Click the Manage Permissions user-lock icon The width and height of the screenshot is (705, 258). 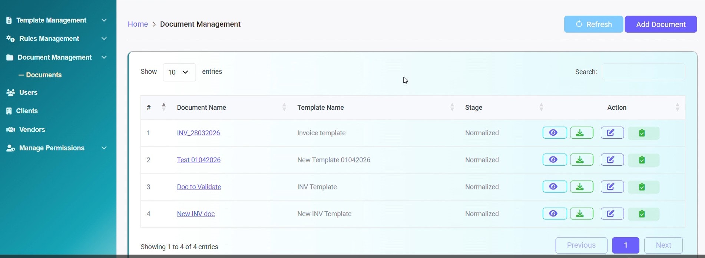10,148
